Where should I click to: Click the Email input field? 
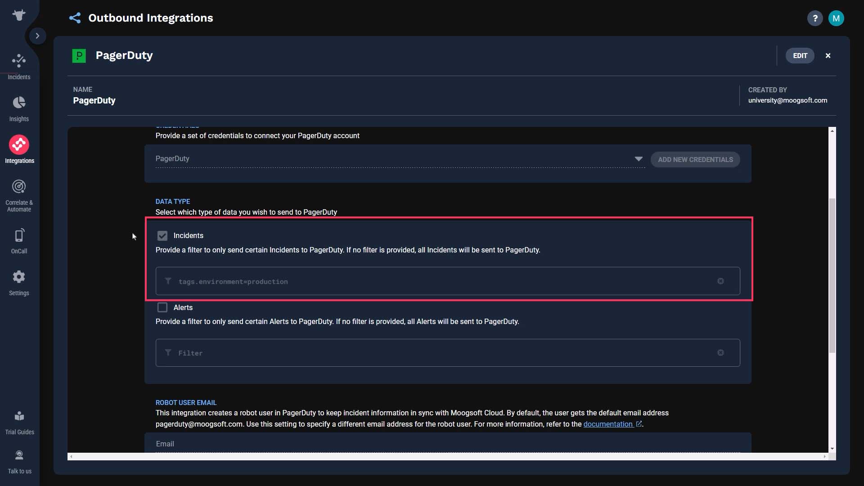(x=447, y=444)
